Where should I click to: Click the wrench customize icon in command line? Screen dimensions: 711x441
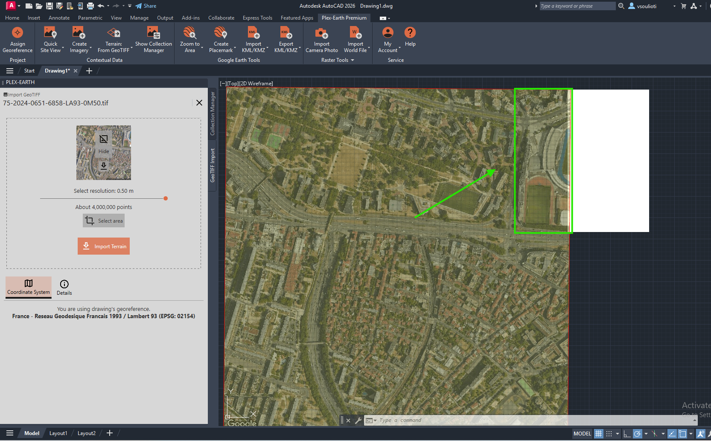pos(358,421)
